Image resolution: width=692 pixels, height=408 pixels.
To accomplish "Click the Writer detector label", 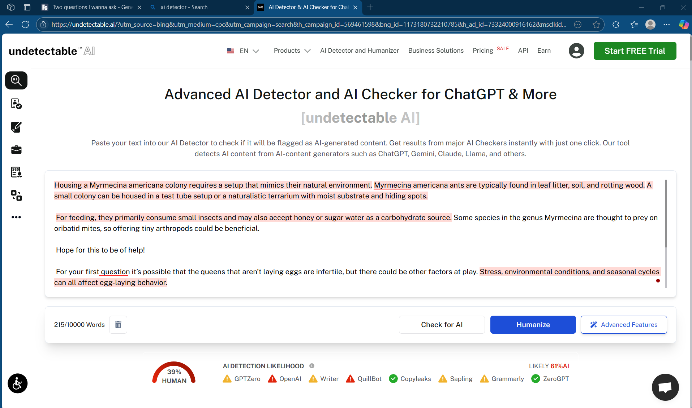I will [329, 379].
